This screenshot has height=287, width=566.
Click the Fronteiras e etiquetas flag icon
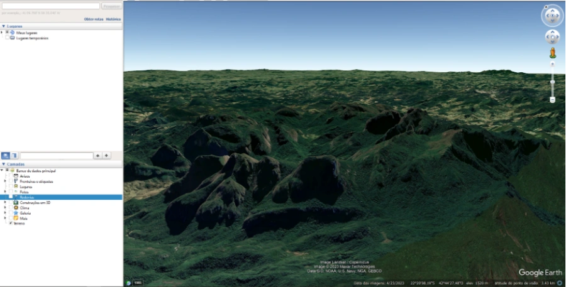[x=16, y=181]
